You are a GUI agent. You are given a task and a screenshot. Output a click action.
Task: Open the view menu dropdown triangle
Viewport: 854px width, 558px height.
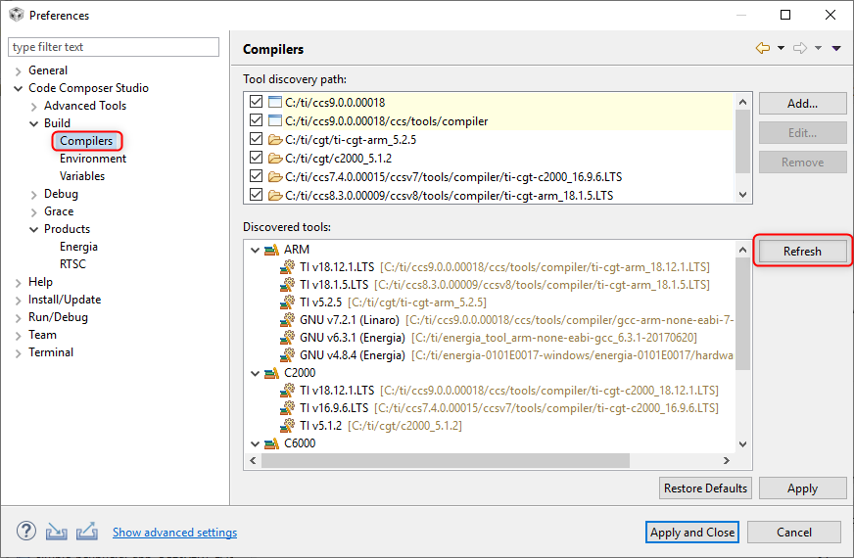pos(836,48)
